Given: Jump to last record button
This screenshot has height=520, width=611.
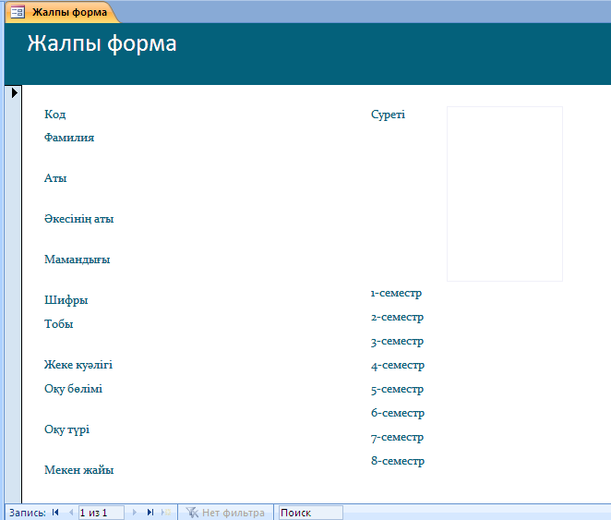Looking at the screenshot, I should click(x=150, y=513).
